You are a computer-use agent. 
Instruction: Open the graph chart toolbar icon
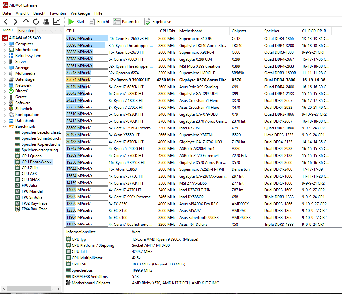pyautogui.click(x=56, y=22)
